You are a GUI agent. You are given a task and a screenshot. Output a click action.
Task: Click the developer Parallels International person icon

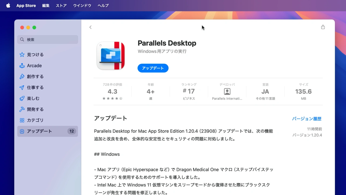click(227, 92)
